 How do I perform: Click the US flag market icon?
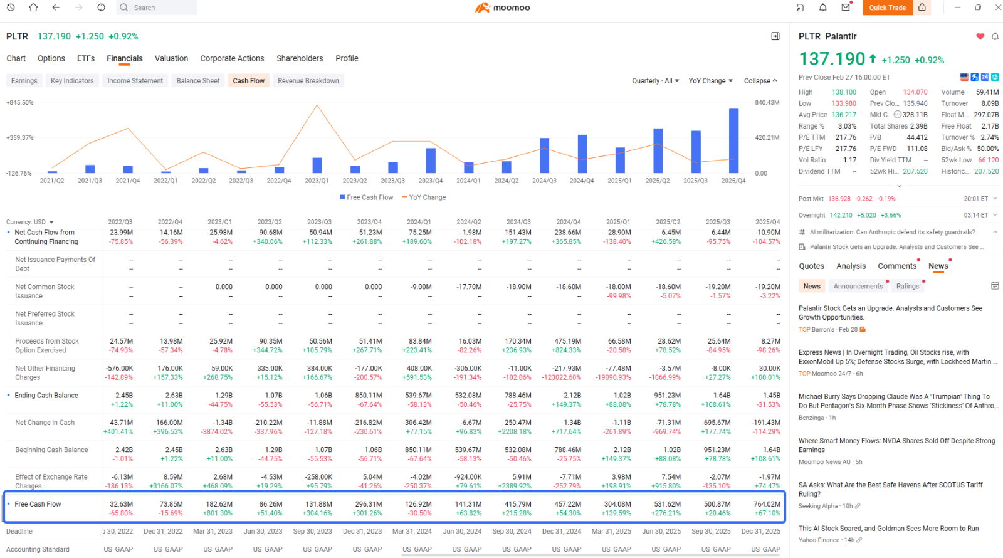click(x=965, y=77)
